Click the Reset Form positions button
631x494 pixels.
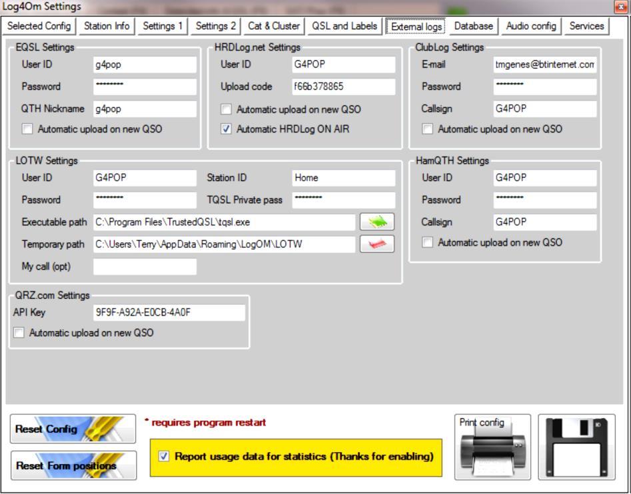(74, 465)
